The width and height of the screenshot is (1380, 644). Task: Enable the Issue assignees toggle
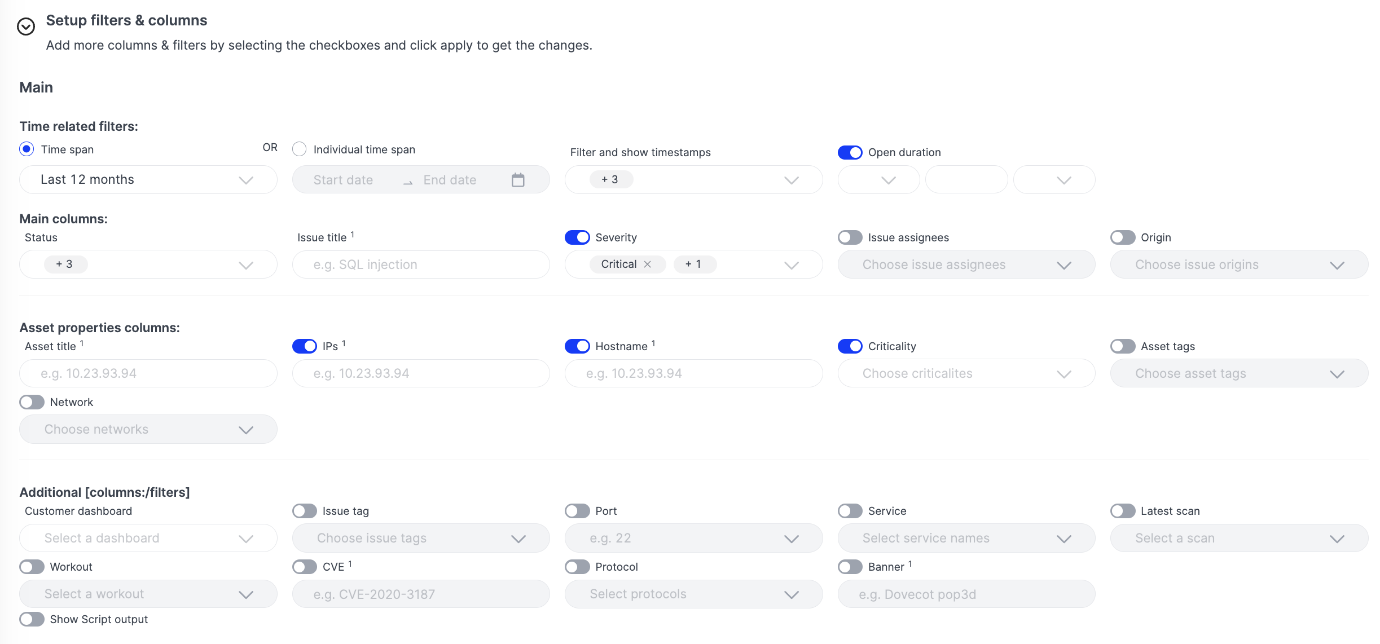tap(850, 237)
